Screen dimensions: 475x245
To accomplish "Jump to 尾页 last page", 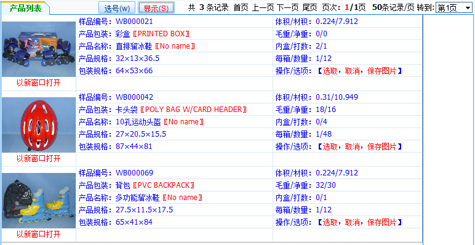I will (x=310, y=8).
